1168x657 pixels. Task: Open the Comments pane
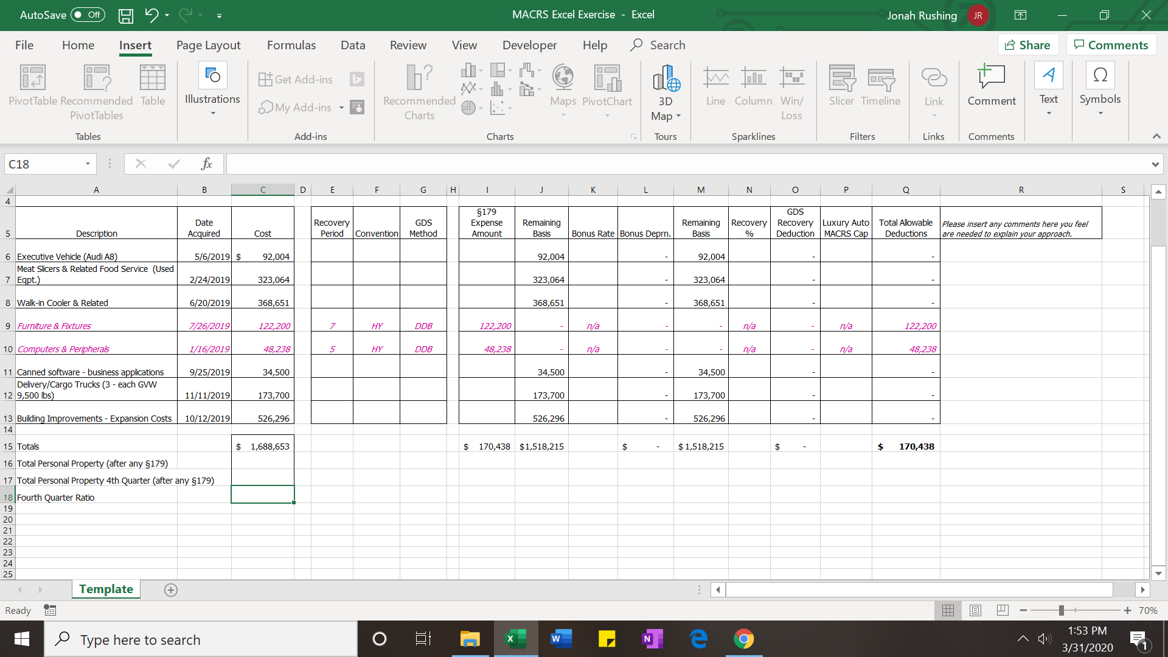pyautogui.click(x=1111, y=44)
